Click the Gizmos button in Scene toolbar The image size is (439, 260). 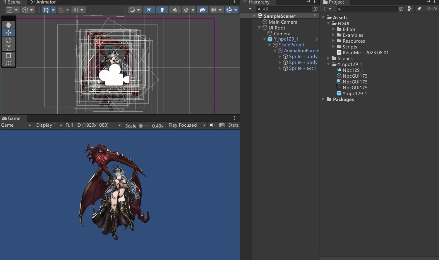coord(229,10)
